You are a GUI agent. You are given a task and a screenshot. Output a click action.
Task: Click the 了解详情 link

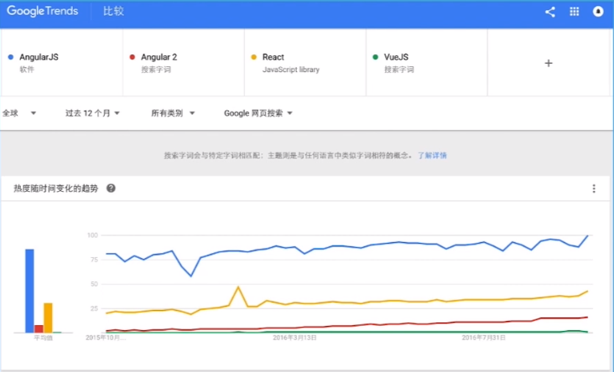point(432,156)
